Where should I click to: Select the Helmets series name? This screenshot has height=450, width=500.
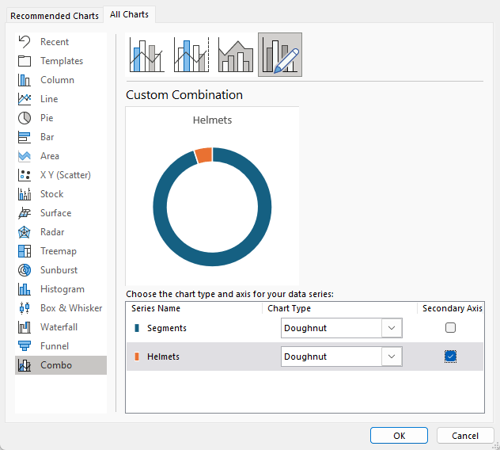click(x=163, y=357)
